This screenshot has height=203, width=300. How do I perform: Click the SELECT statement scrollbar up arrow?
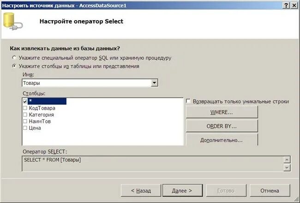point(287,160)
